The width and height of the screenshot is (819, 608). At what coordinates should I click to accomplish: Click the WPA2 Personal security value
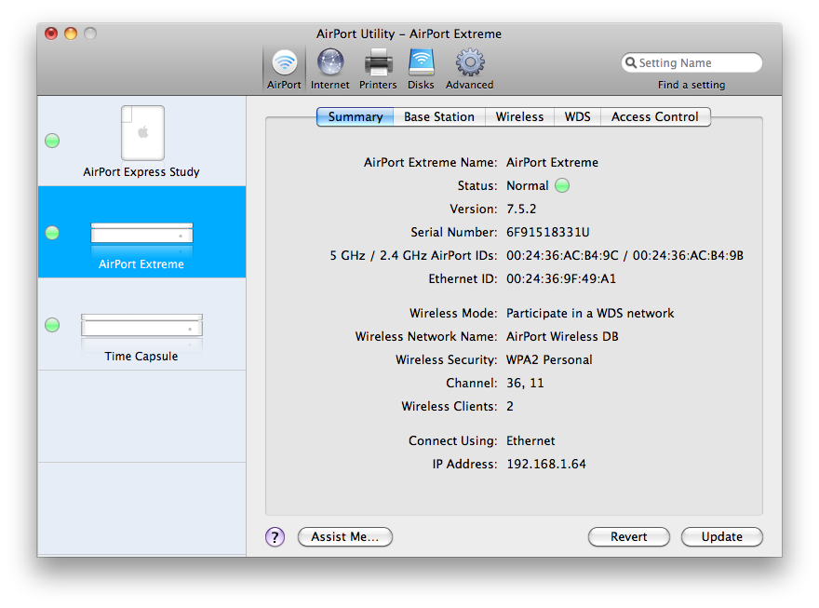pyautogui.click(x=549, y=360)
